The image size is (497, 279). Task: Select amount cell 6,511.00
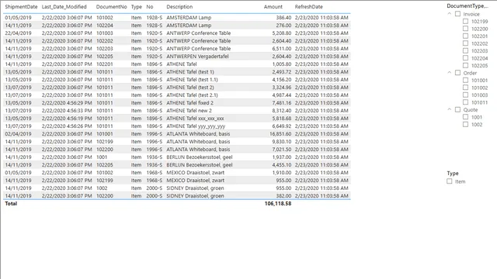click(281, 48)
